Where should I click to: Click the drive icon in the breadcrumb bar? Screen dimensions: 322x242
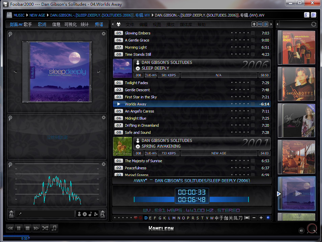click(x=9, y=15)
